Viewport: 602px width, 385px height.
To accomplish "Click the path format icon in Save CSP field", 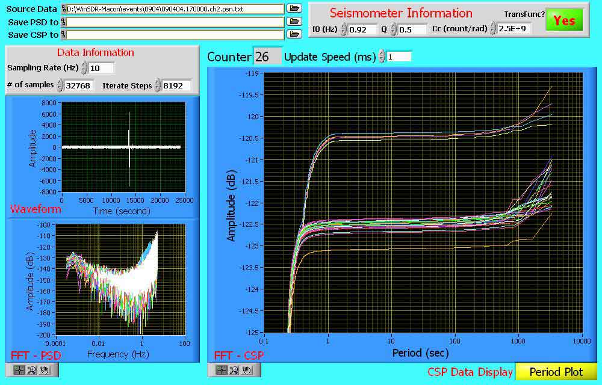I will (x=64, y=35).
